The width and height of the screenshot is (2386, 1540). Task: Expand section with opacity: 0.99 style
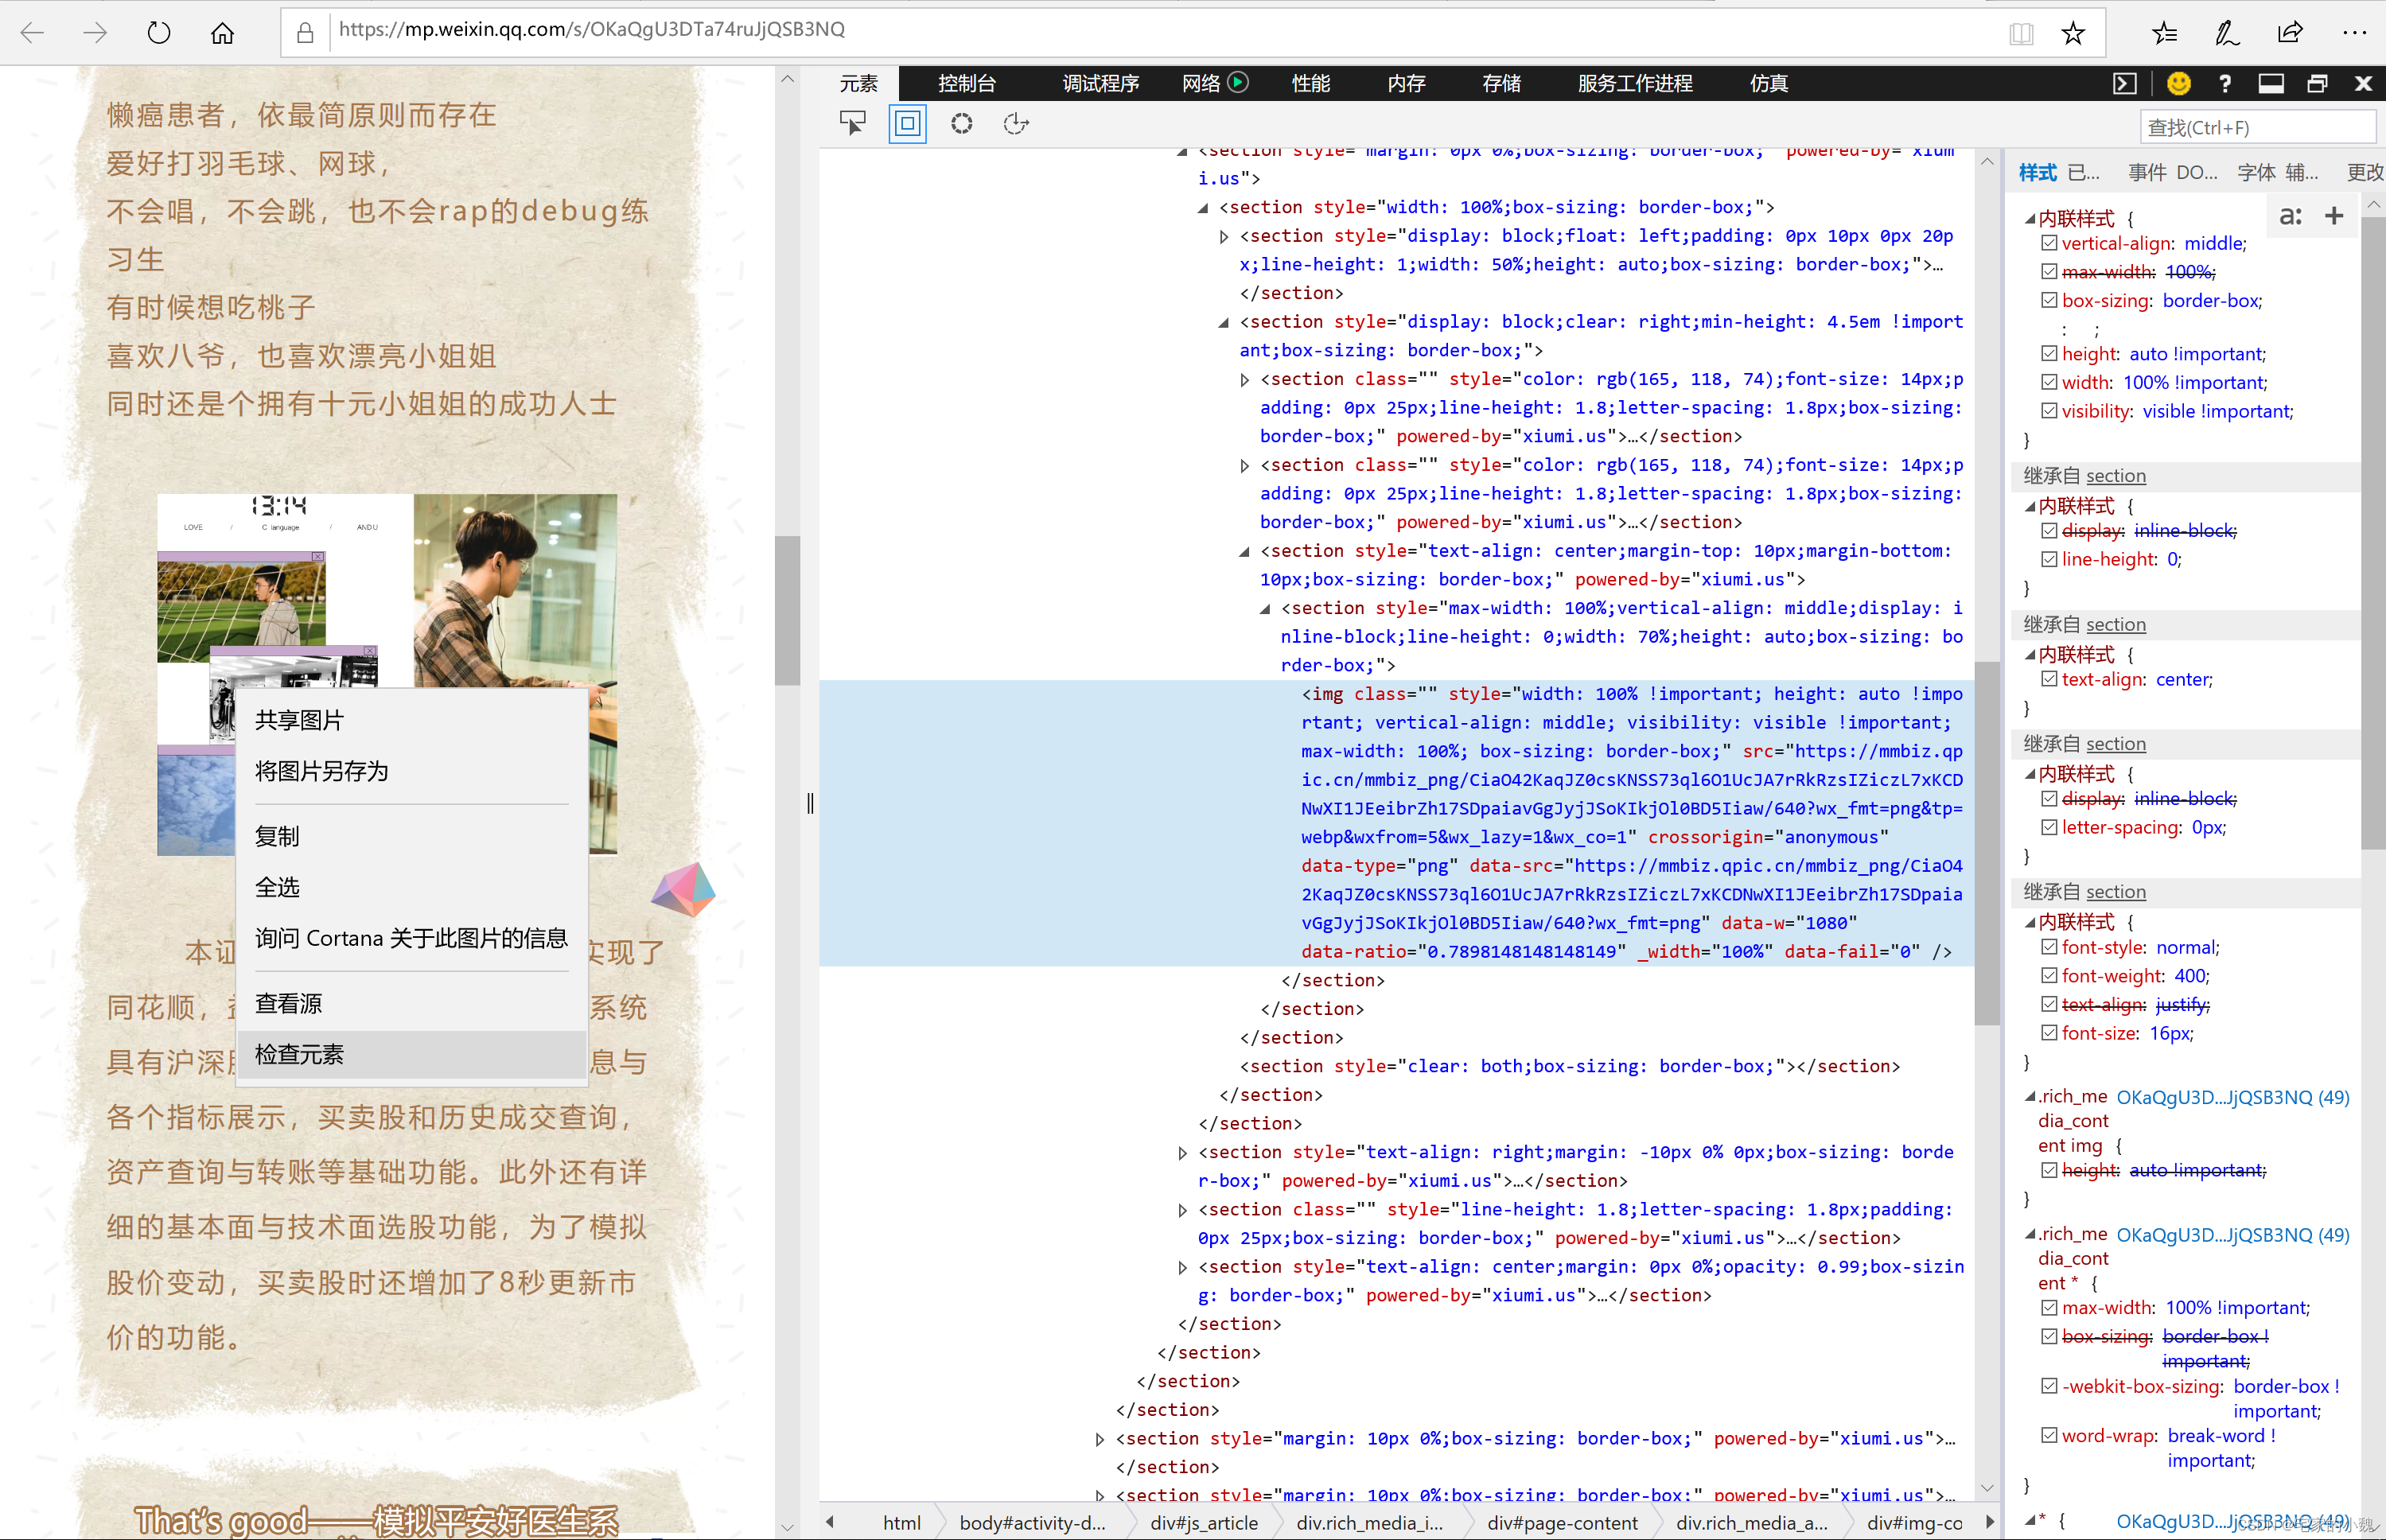coord(1183,1268)
